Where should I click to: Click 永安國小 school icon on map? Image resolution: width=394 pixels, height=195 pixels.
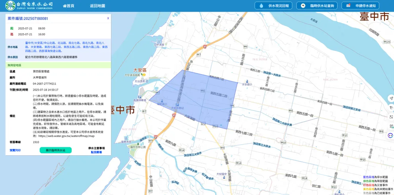point(247,81)
